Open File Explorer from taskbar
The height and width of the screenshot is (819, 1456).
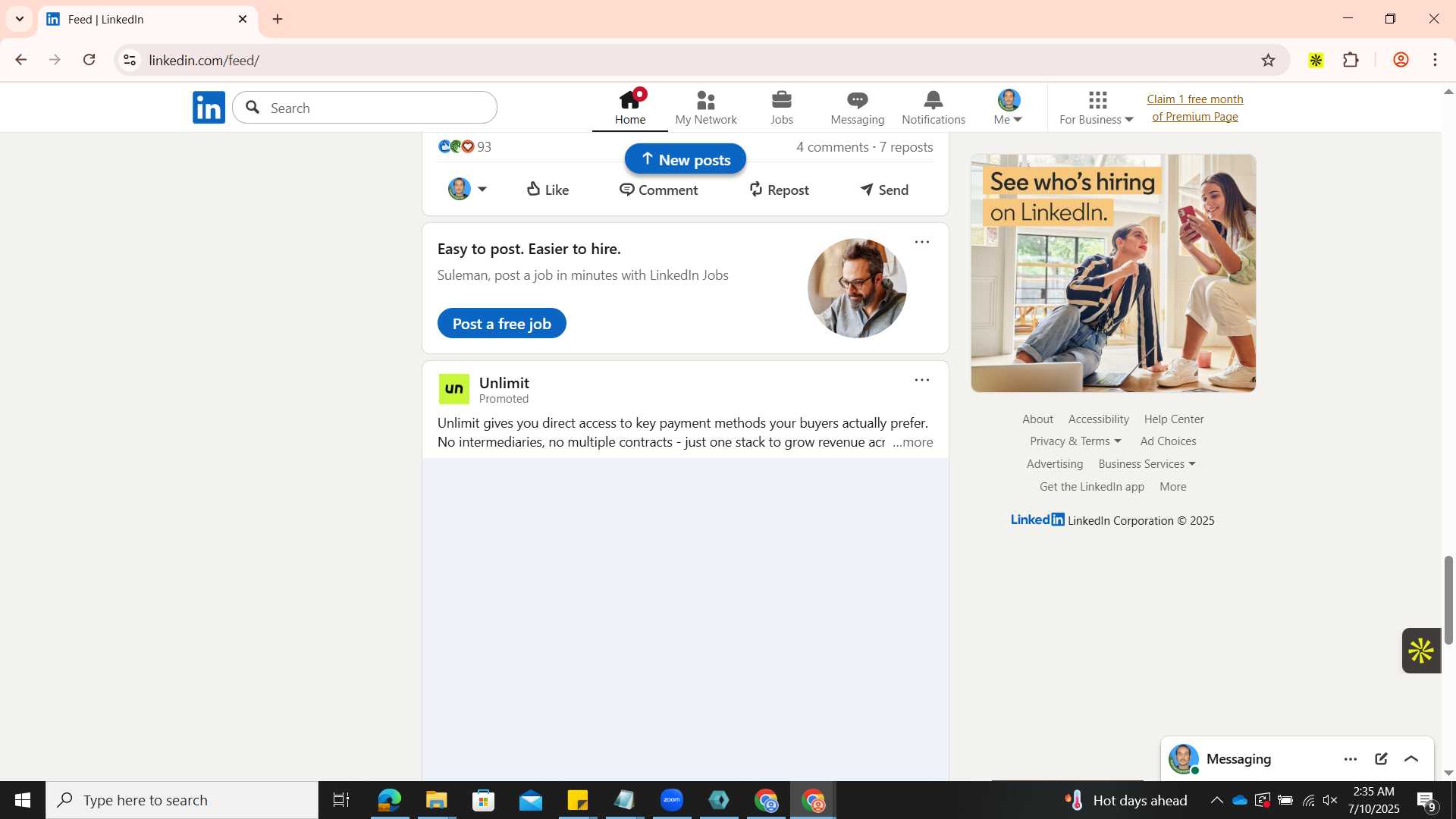click(x=436, y=800)
